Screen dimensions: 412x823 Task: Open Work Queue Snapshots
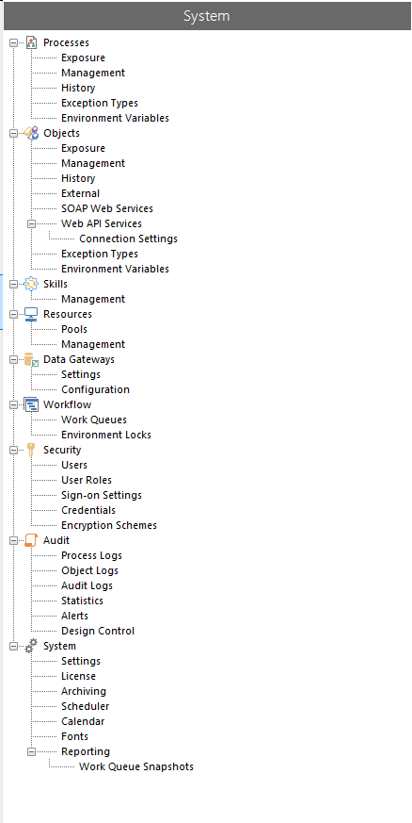click(x=136, y=766)
